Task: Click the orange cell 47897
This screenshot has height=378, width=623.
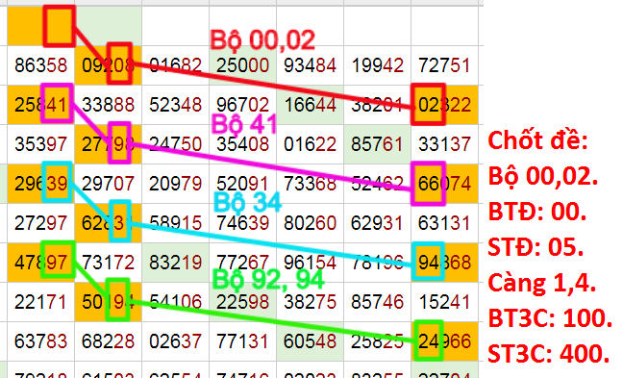Action: click(x=41, y=263)
